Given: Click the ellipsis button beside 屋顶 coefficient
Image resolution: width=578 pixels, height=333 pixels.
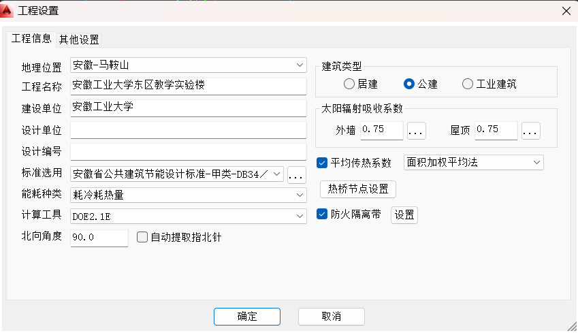Looking at the screenshot, I should (531, 131).
